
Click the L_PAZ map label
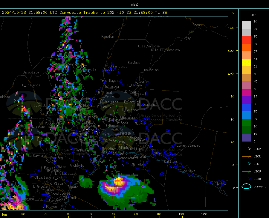point(221,184)
